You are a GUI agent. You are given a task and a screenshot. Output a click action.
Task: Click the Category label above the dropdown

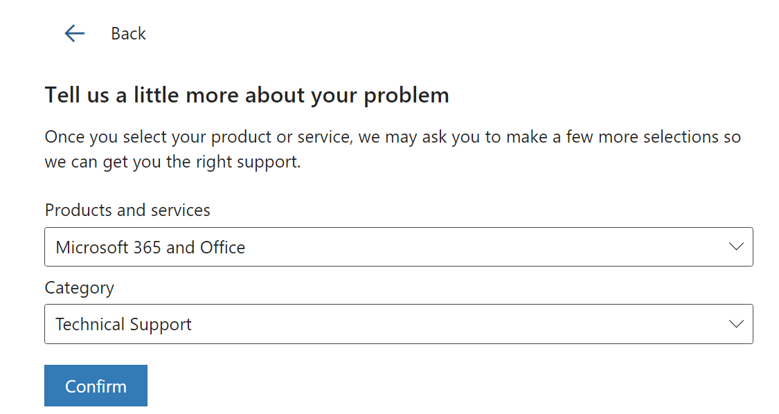pos(79,287)
